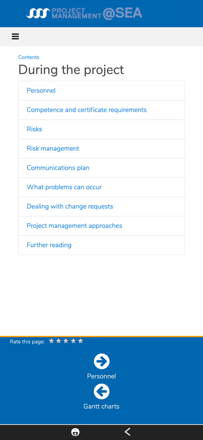Open Project management approaches
This screenshot has height=440, width=203.
(x=74, y=226)
